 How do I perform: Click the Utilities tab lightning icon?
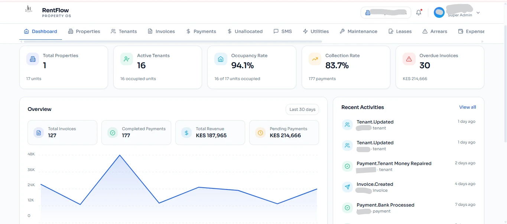pos(305,32)
